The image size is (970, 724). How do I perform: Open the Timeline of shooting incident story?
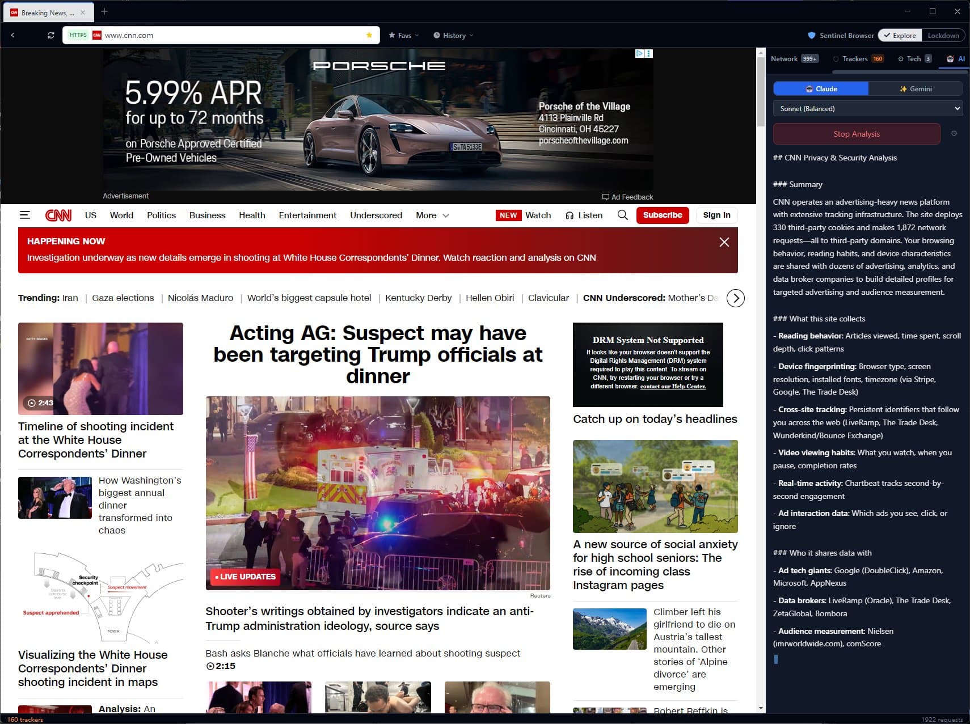pyautogui.click(x=96, y=440)
